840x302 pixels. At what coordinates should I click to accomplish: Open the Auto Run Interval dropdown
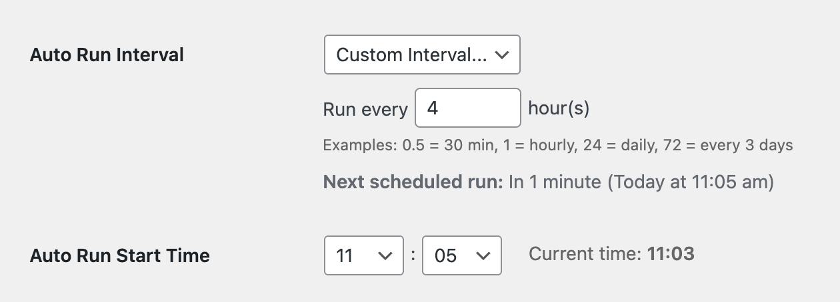coord(421,55)
